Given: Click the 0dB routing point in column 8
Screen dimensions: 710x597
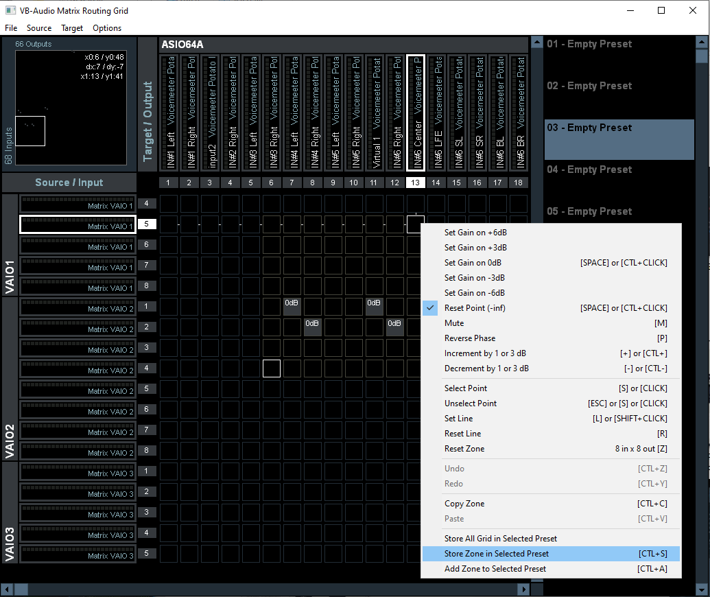Looking at the screenshot, I should (313, 327).
